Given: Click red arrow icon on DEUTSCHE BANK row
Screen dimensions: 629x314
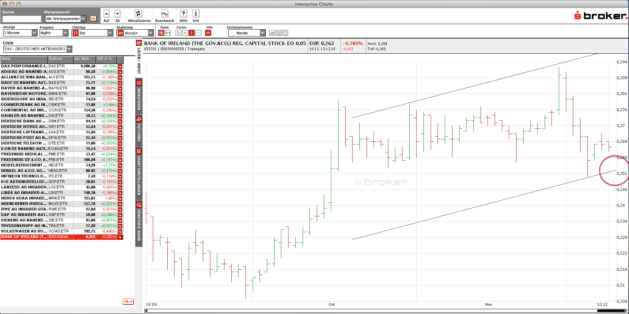Looking at the screenshot, I should [x=120, y=121].
